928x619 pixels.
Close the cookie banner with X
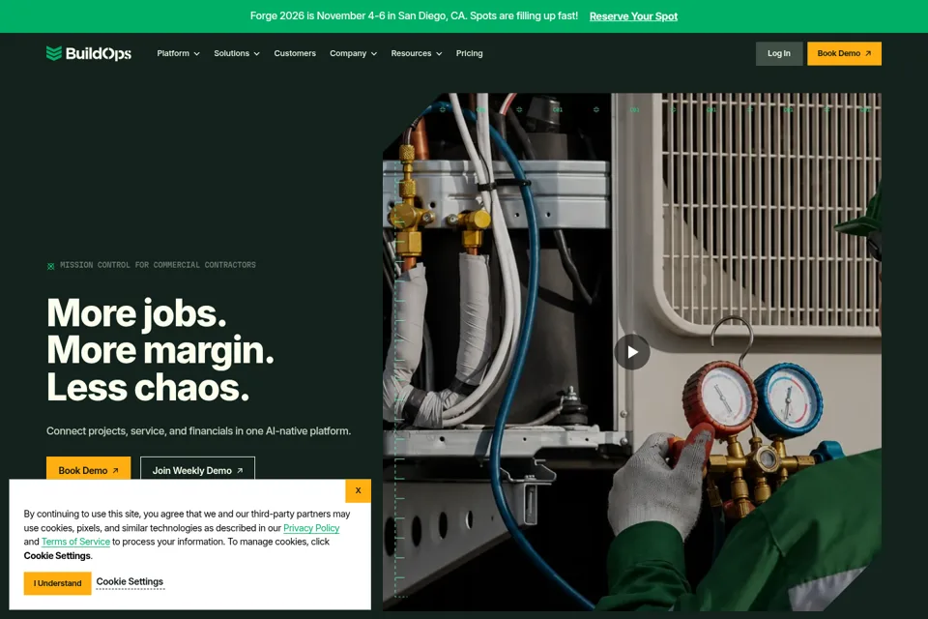(358, 490)
